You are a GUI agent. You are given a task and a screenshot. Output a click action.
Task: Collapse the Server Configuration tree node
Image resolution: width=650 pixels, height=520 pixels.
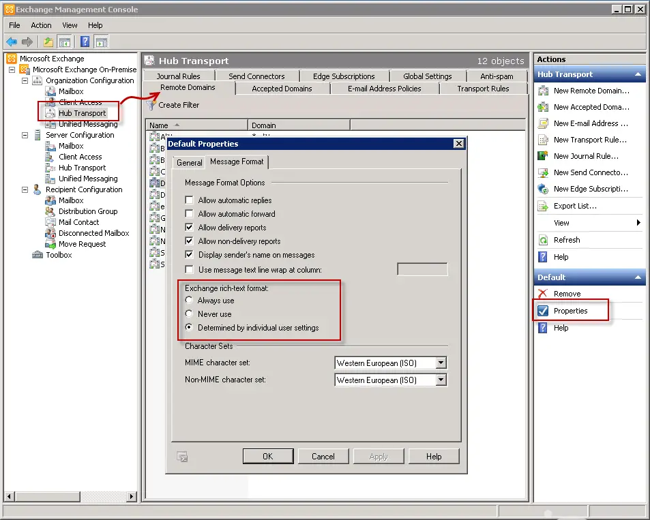tap(25, 135)
